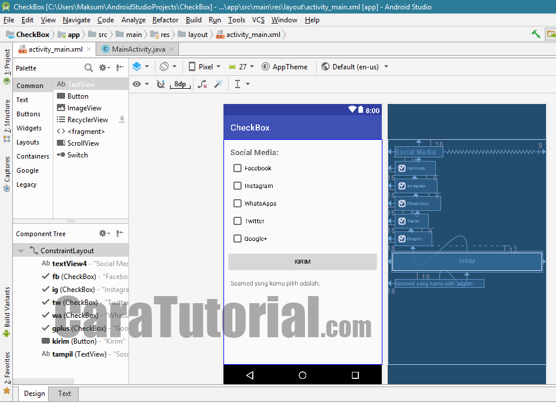The image size is (556, 403).
Task: Select the Widgets palette category
Action: 29,128
